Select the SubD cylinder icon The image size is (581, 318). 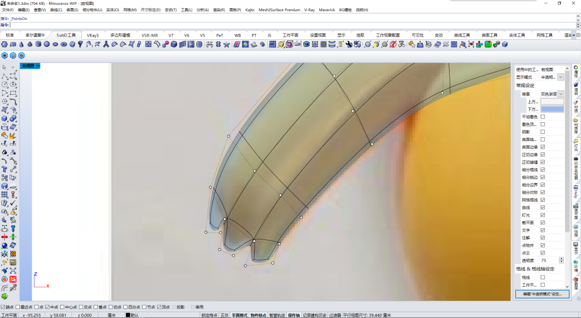(x=38, y=45)
